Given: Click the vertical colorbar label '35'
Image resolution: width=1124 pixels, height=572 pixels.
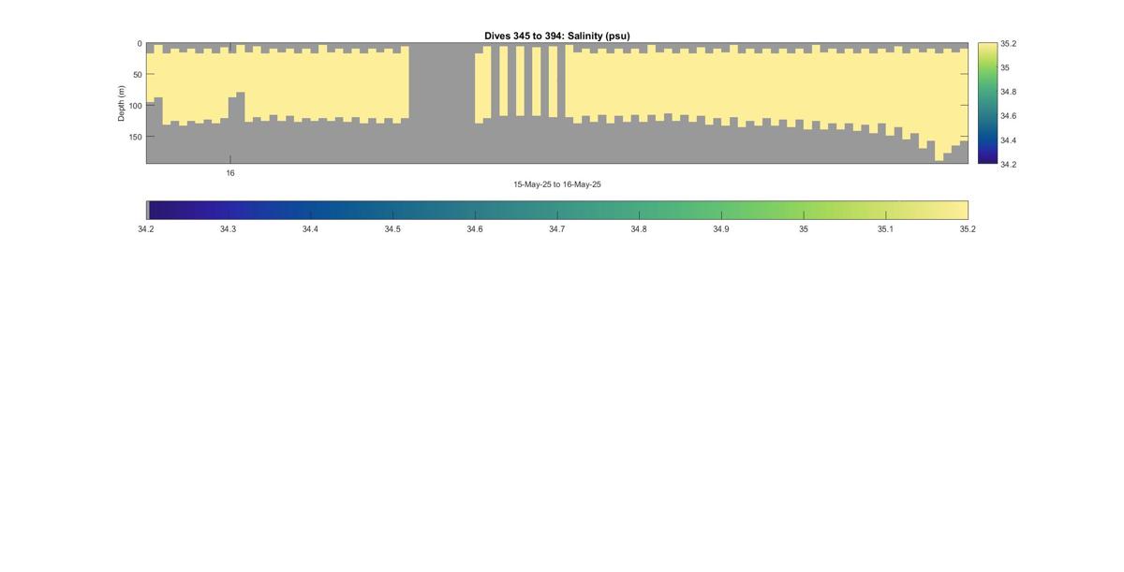Looking at the screenshot, I should tap(1005, 67).
